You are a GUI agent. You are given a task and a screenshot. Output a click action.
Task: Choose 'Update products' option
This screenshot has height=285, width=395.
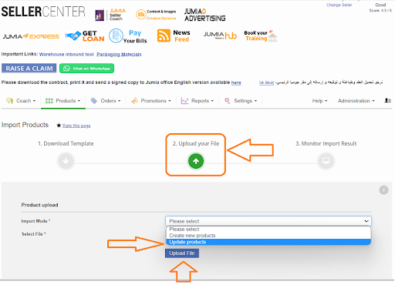click(268, 242)
